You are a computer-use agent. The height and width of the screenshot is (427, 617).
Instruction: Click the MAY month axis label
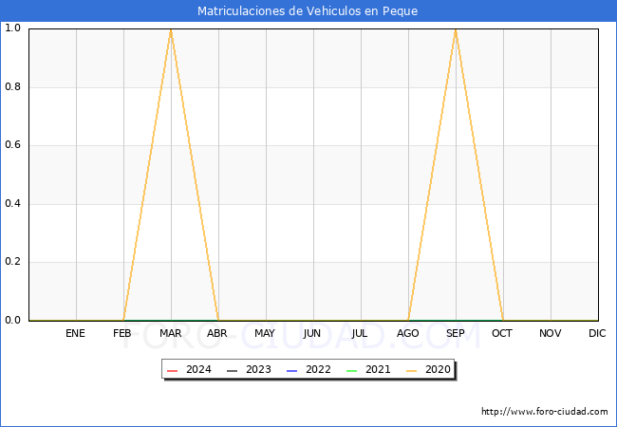click(265, 333)
